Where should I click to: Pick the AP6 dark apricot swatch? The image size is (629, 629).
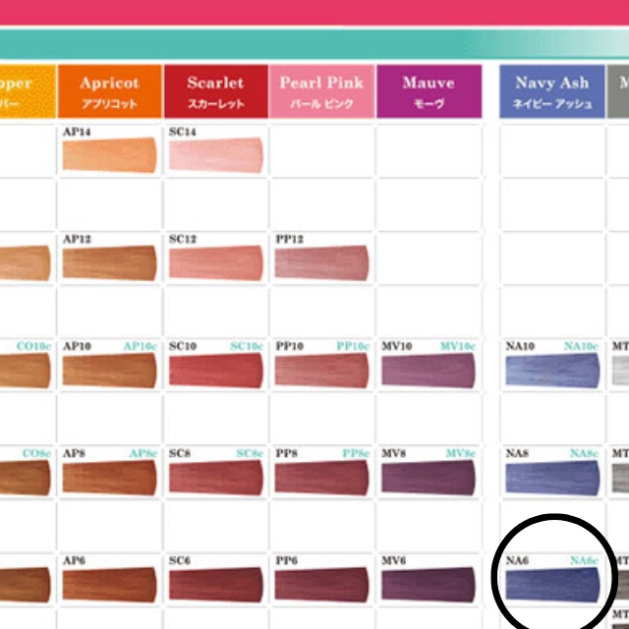click(109, 584)
